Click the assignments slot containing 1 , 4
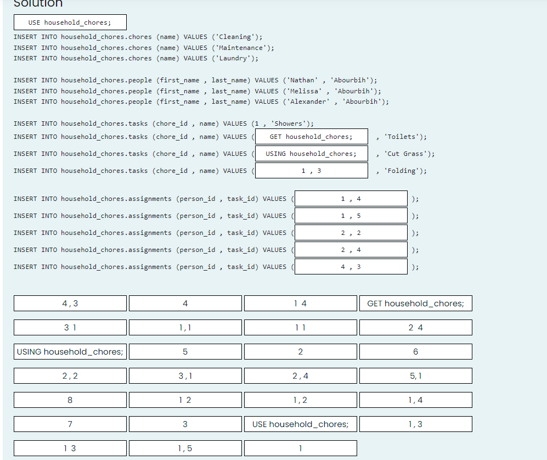The image size is (547, 460). 351,199
